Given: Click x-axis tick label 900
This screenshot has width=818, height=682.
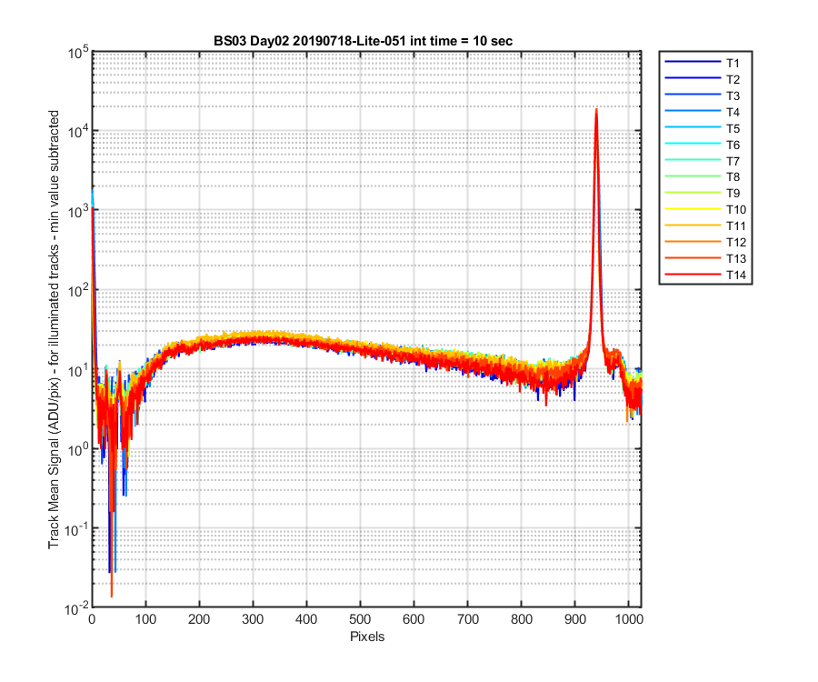Looking at the screenshot, I should pos(575,619).
